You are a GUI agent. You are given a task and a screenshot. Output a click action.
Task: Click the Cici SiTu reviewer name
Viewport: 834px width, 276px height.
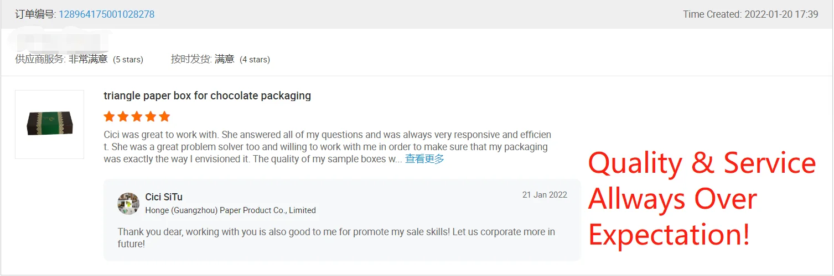(x=164, y=197)
